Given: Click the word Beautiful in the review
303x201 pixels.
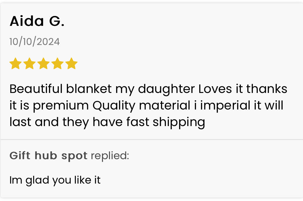Looking at the screenshot, I should 36,89.
